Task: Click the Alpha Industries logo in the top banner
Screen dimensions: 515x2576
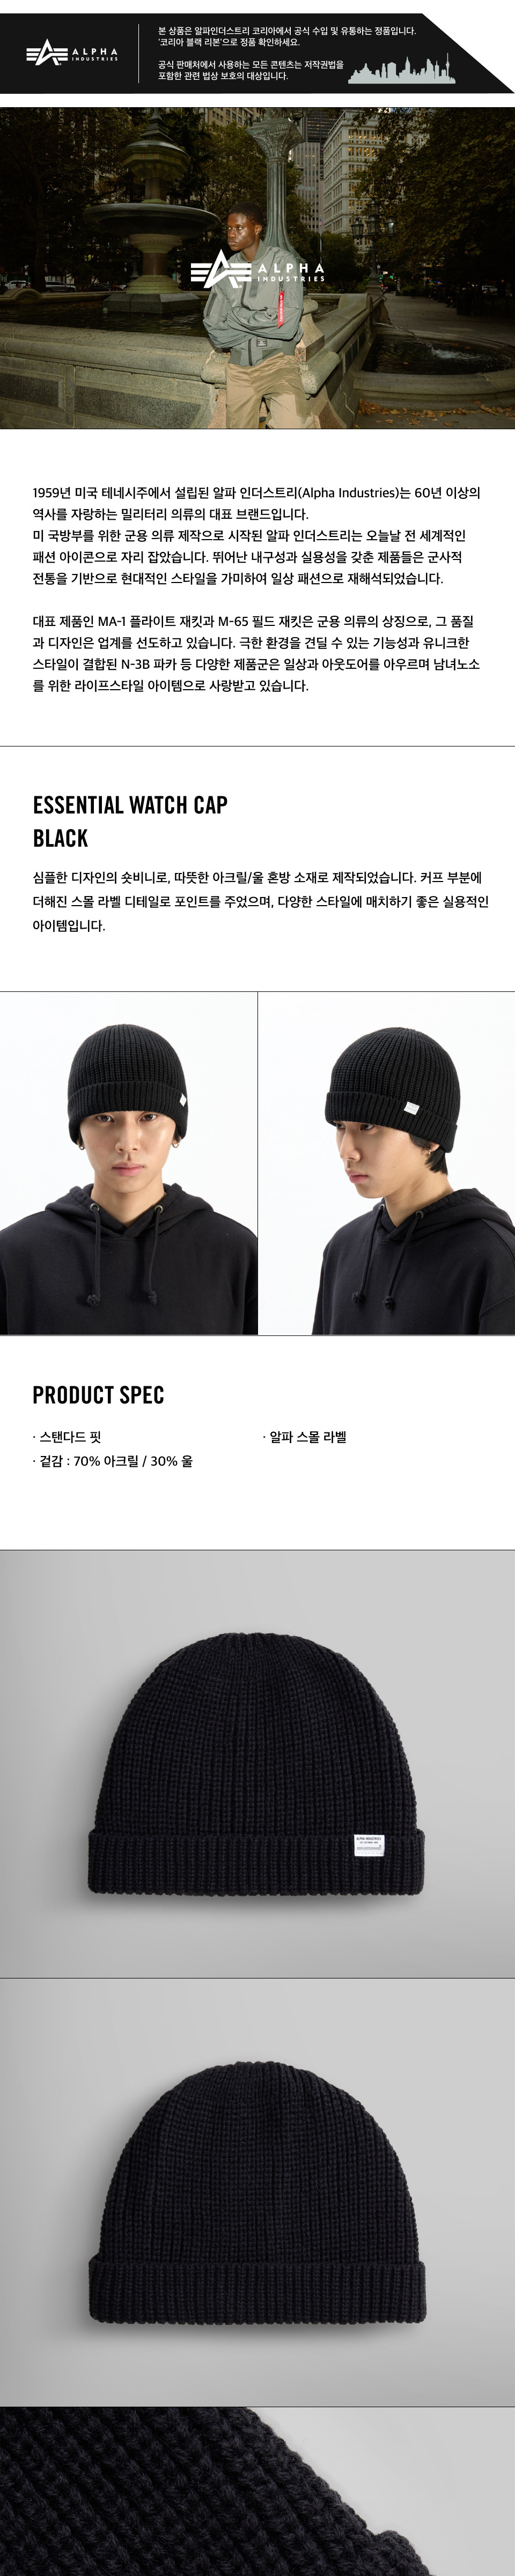Action: 72,52
